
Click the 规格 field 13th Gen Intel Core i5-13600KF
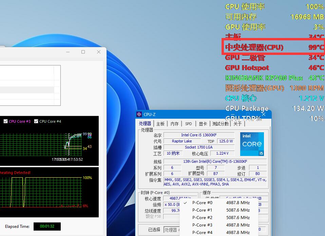(215, 161)
